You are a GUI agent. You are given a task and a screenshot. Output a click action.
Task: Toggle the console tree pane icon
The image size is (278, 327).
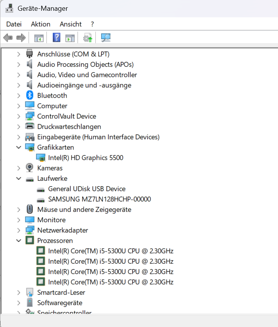pos(39,38)
